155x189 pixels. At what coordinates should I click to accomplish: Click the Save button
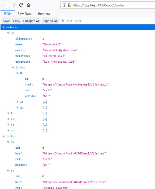[x=7, y=21]
